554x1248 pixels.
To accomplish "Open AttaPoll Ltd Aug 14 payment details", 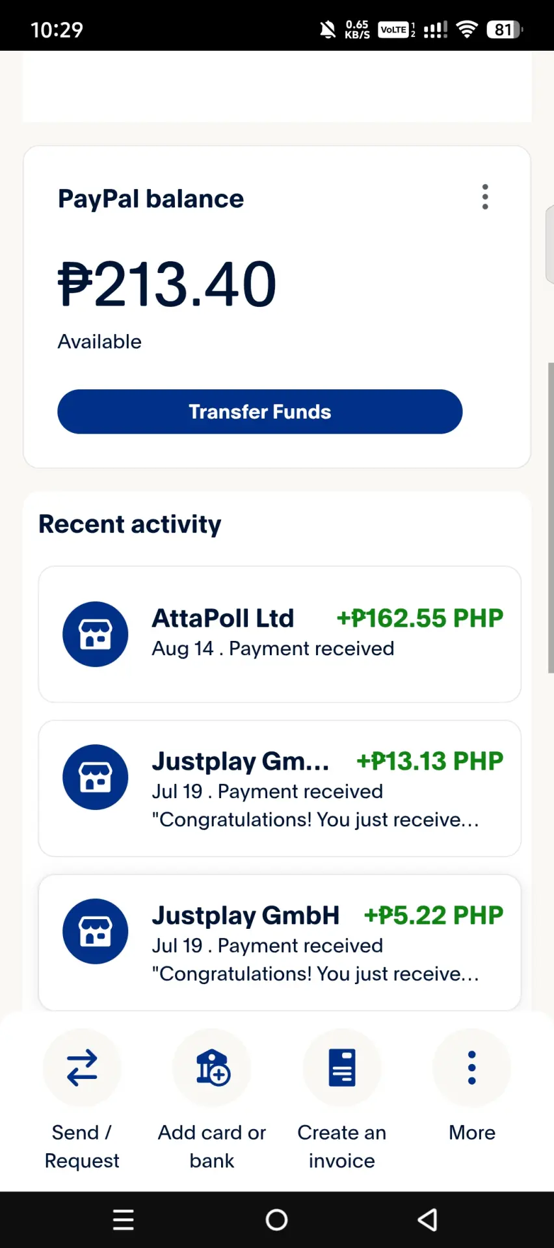I will [x=280, y=634].
